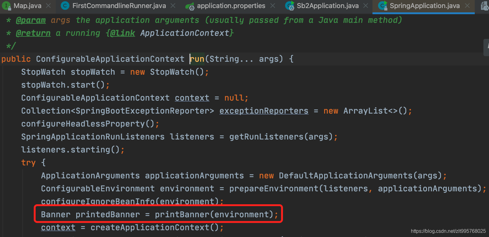Open the Sb2Application.java tab
Screen dimensions: 489x237
[328, 6]
